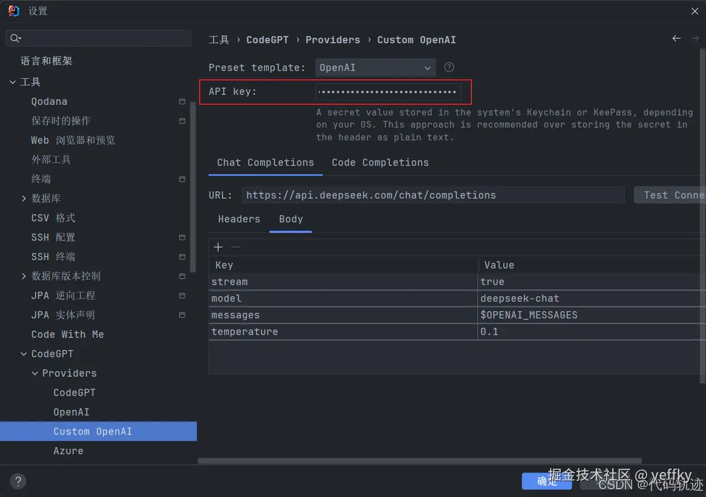The width and height of the screenshot is (706, 497).
Task: Click the help button at bottom left
Action: [18, 481]
